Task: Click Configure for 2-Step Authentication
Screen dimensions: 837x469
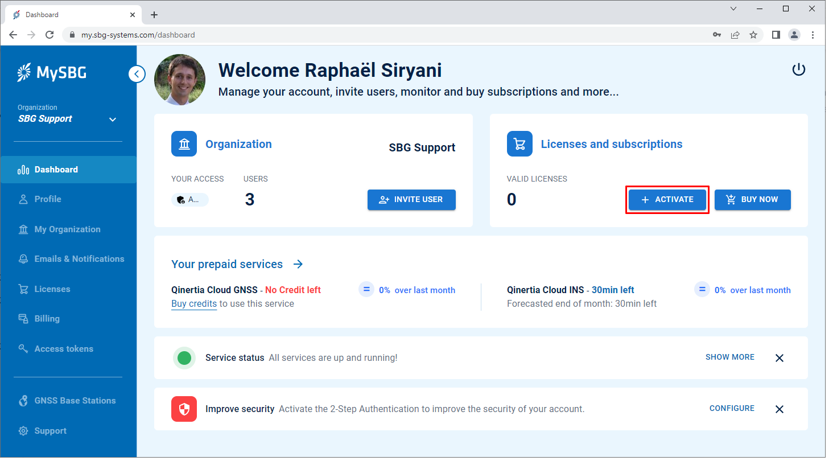Action: point(732,408)
